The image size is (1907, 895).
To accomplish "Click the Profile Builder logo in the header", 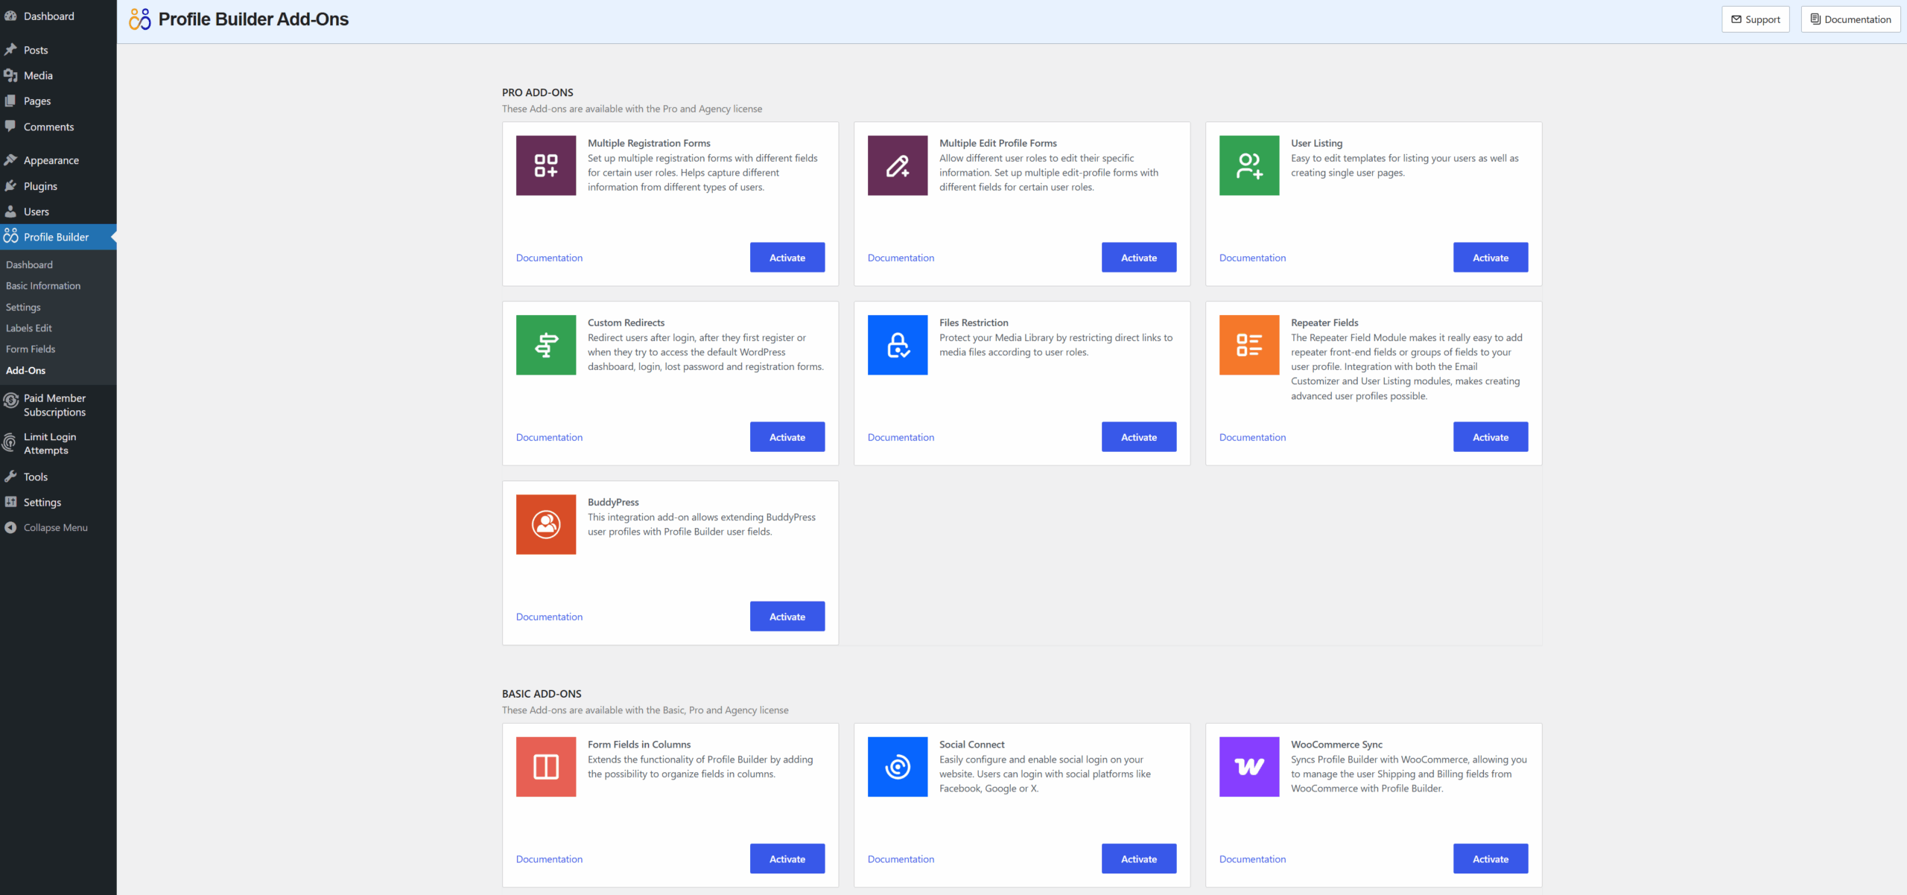I will [139, 19].
